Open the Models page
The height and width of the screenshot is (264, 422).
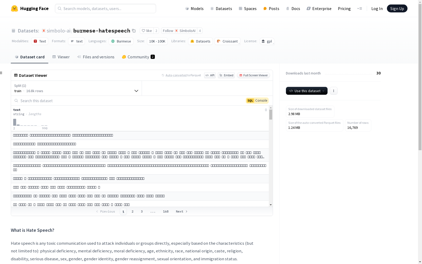coord(194,8)
